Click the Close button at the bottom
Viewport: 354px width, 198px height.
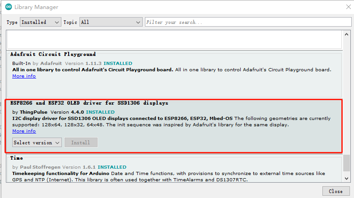pos(335,191)
